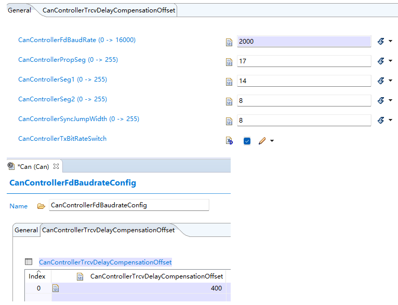This screenshot has width=398, height=305.
Task: Expand dropdown arrow for CanControllerSeg2
Action: (390, 100)
